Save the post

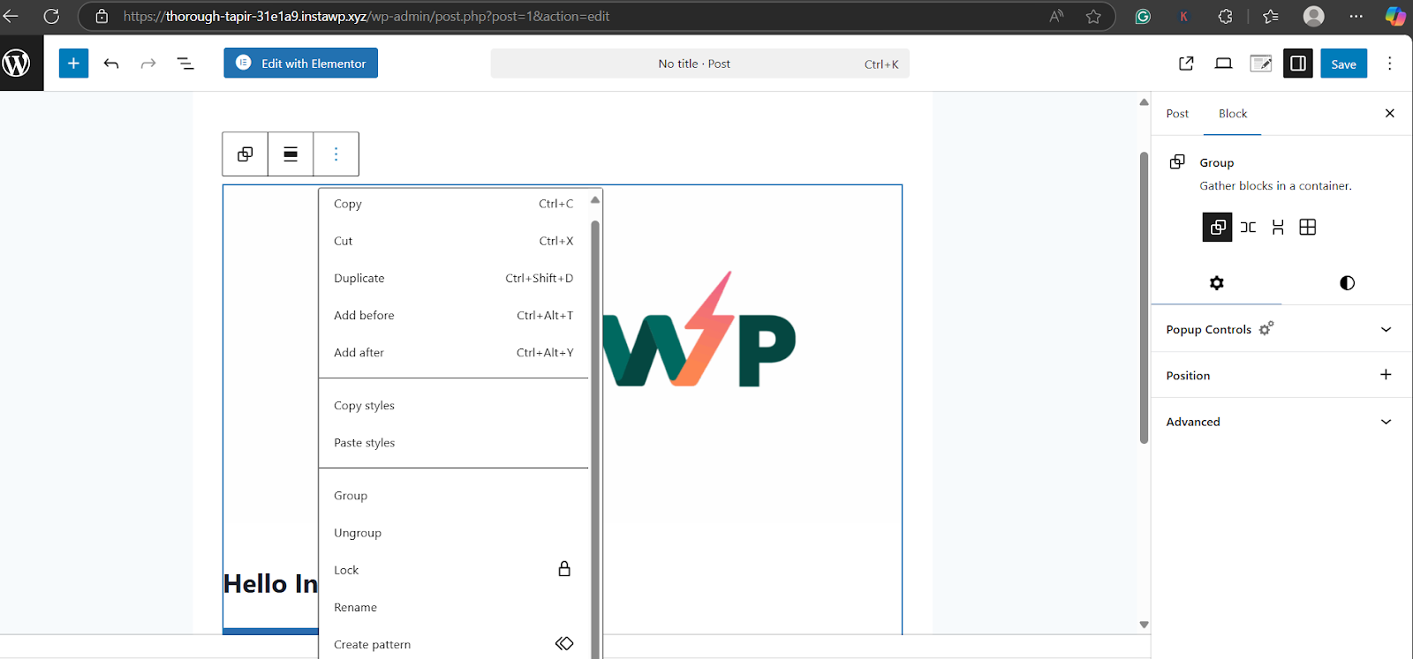pos(1343,64)
